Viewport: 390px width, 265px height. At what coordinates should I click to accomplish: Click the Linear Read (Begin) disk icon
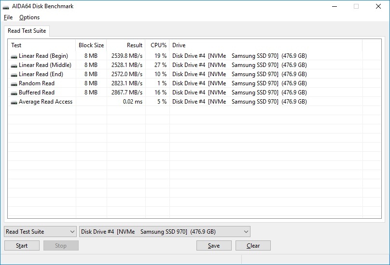(x=14, y=56)
